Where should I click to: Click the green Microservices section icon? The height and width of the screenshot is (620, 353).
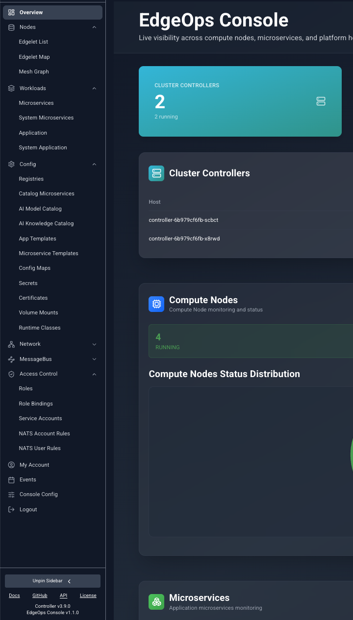tap(156, 602)
